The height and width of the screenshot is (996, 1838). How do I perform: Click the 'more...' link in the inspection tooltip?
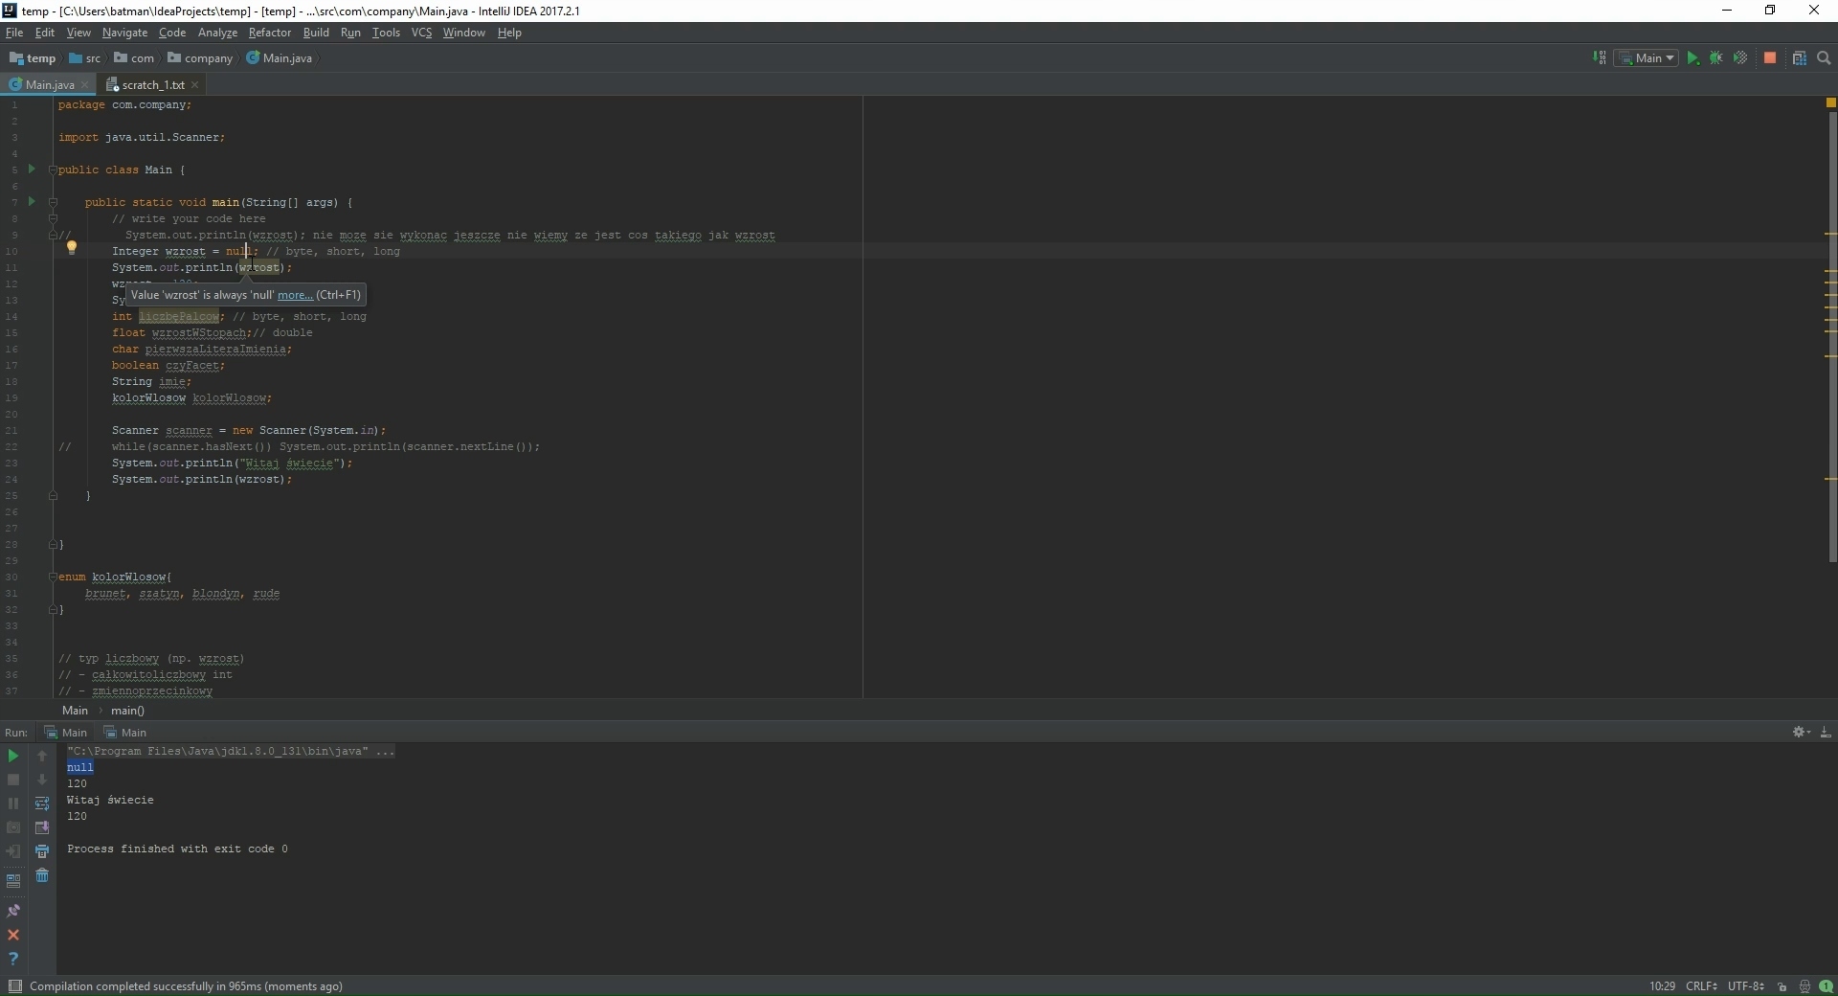pos(295,295)
